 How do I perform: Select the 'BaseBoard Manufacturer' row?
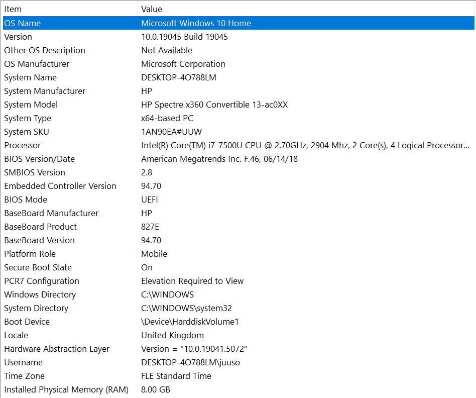pos(51,213)
